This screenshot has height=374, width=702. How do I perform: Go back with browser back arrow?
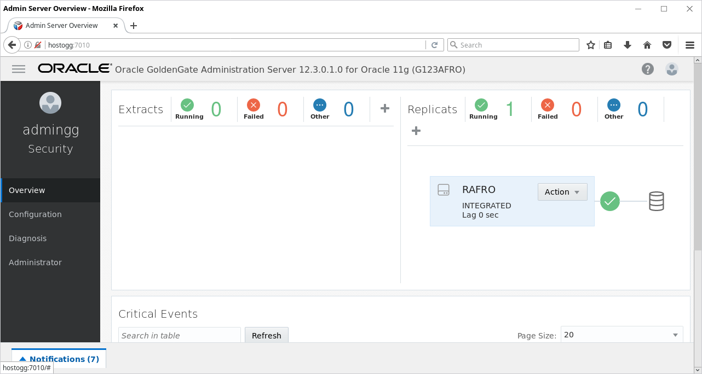click(11, 45)
